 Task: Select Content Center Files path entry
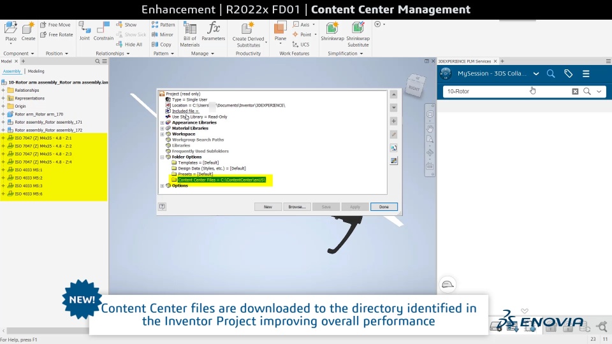[x=221, y=180]
